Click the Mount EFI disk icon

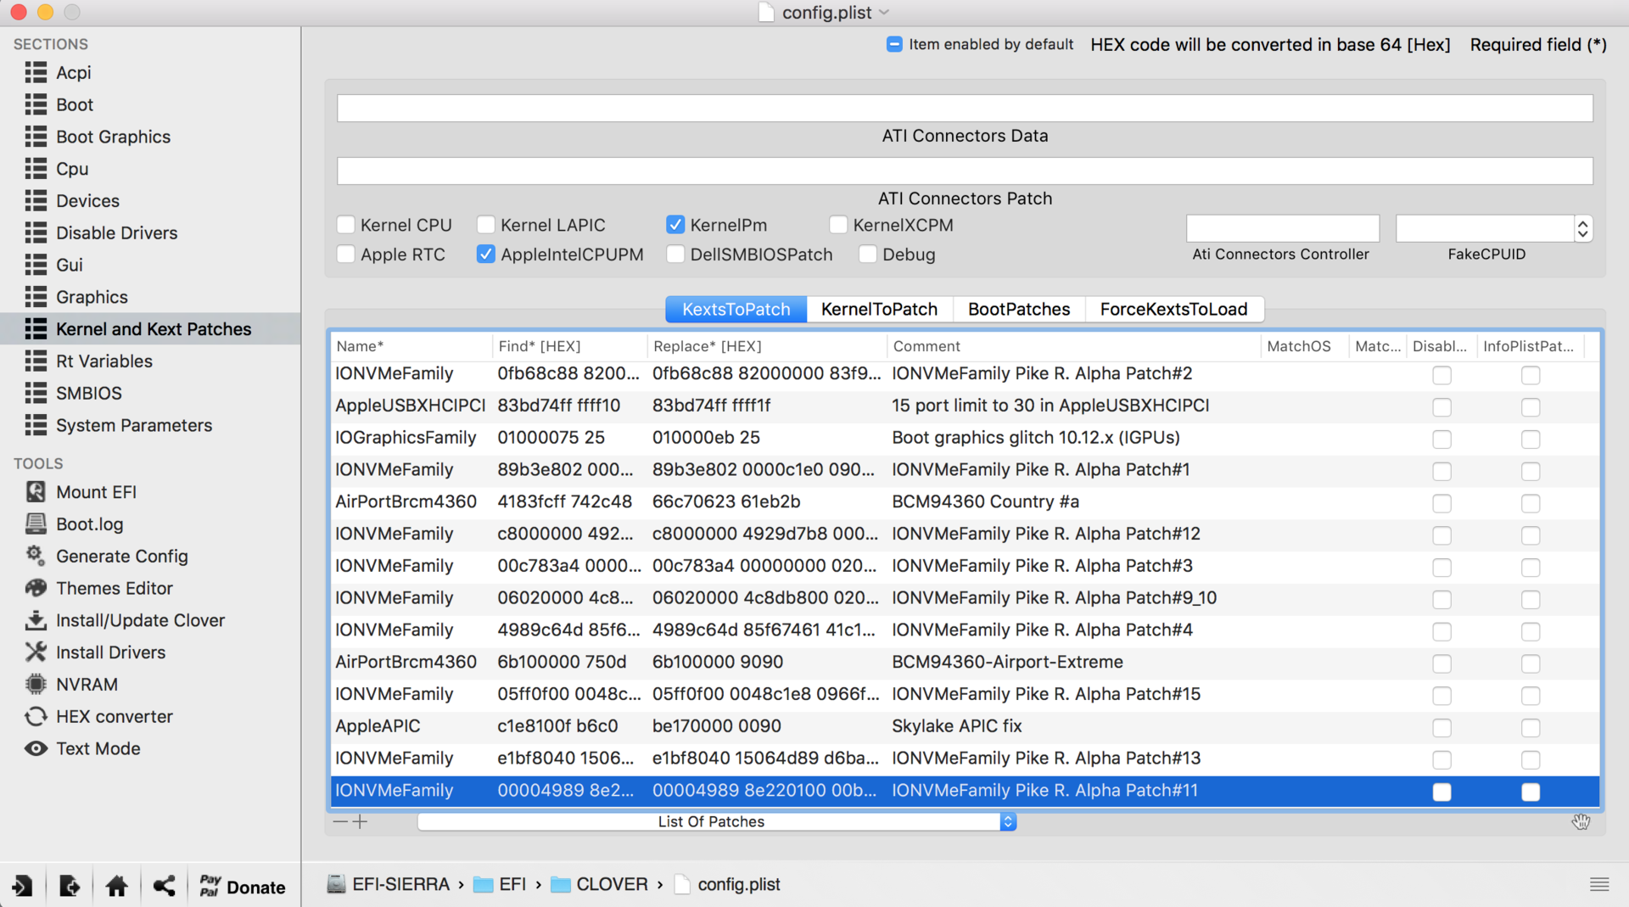click(x=36, y=492)
